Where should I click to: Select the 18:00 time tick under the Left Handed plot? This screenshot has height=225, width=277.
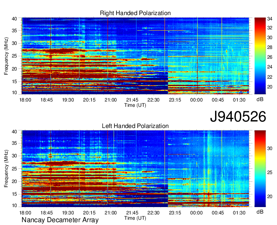(25, 213)
